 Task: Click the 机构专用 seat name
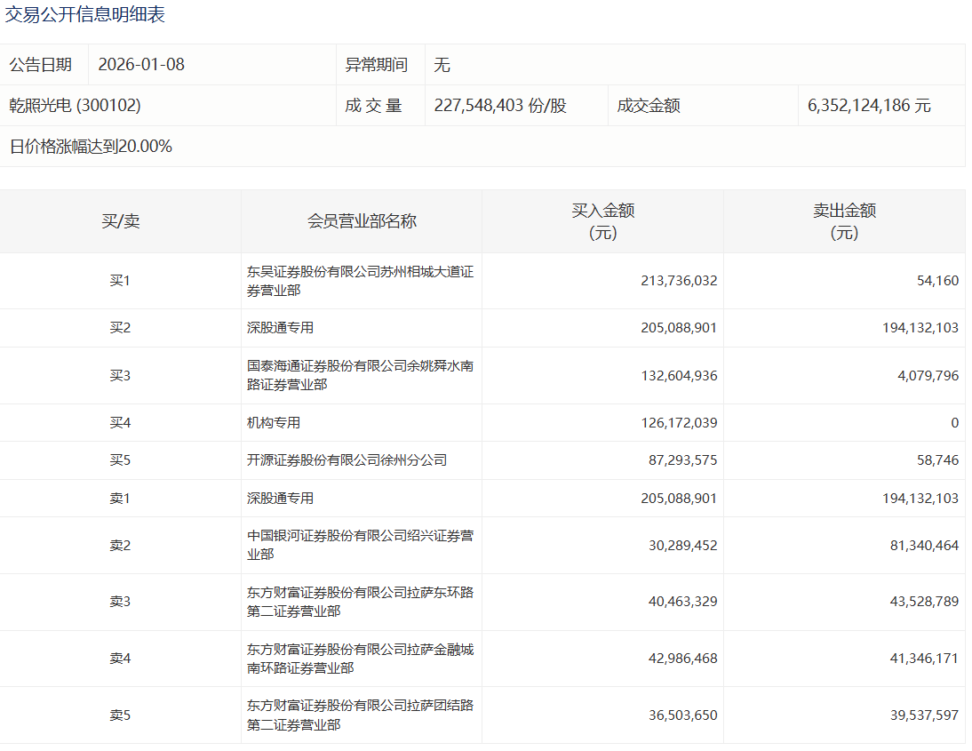274,423
